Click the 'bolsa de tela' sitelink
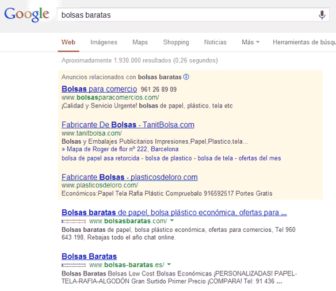 coord(215,158)
